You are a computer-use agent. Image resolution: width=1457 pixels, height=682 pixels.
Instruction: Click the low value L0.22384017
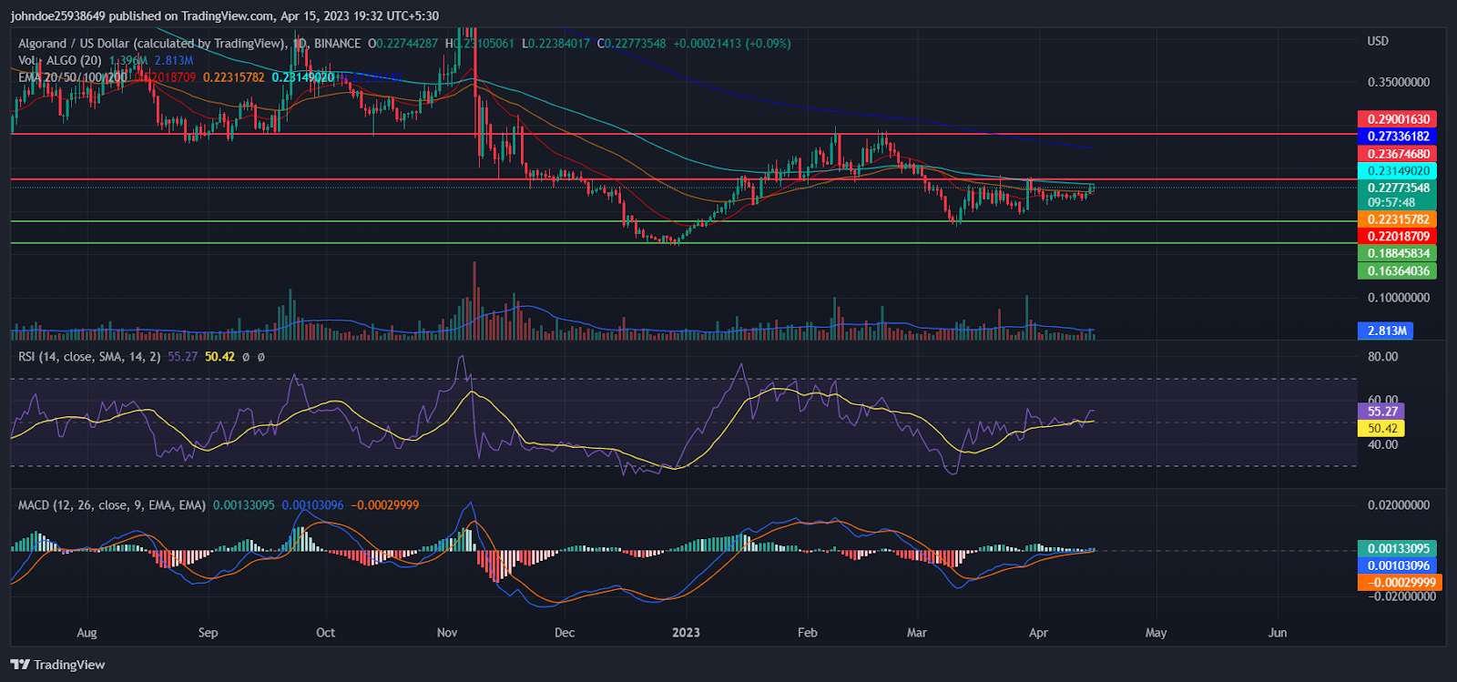pyautogui.click(x=555, y=44)
